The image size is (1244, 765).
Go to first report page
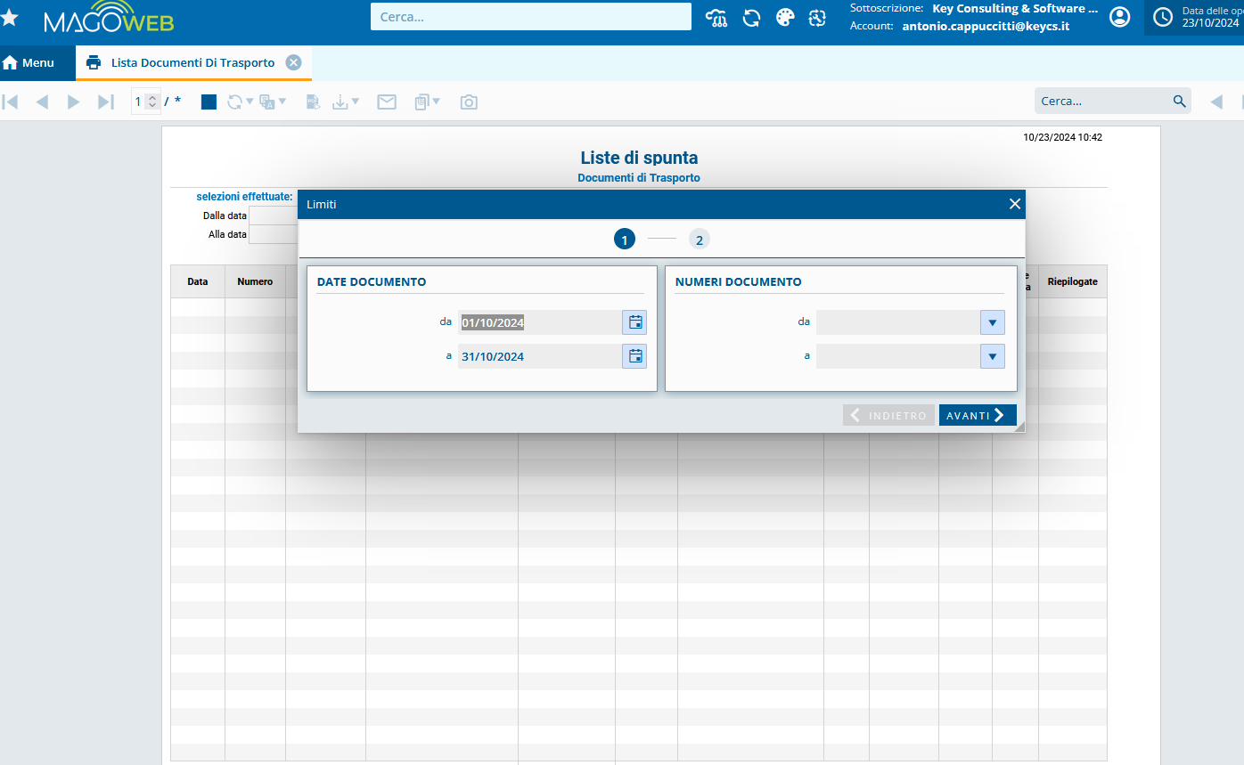coord(11,102)
